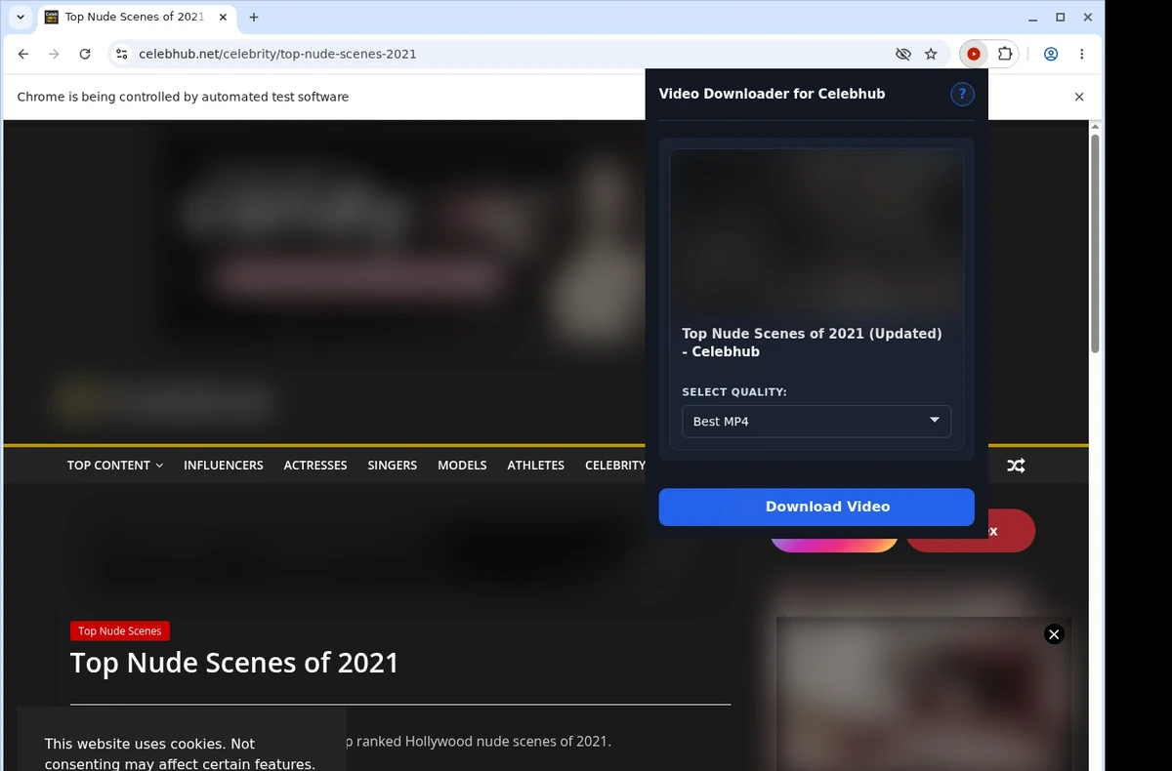Expand the Best MP4 quality dropdown

tap(816, 422)
